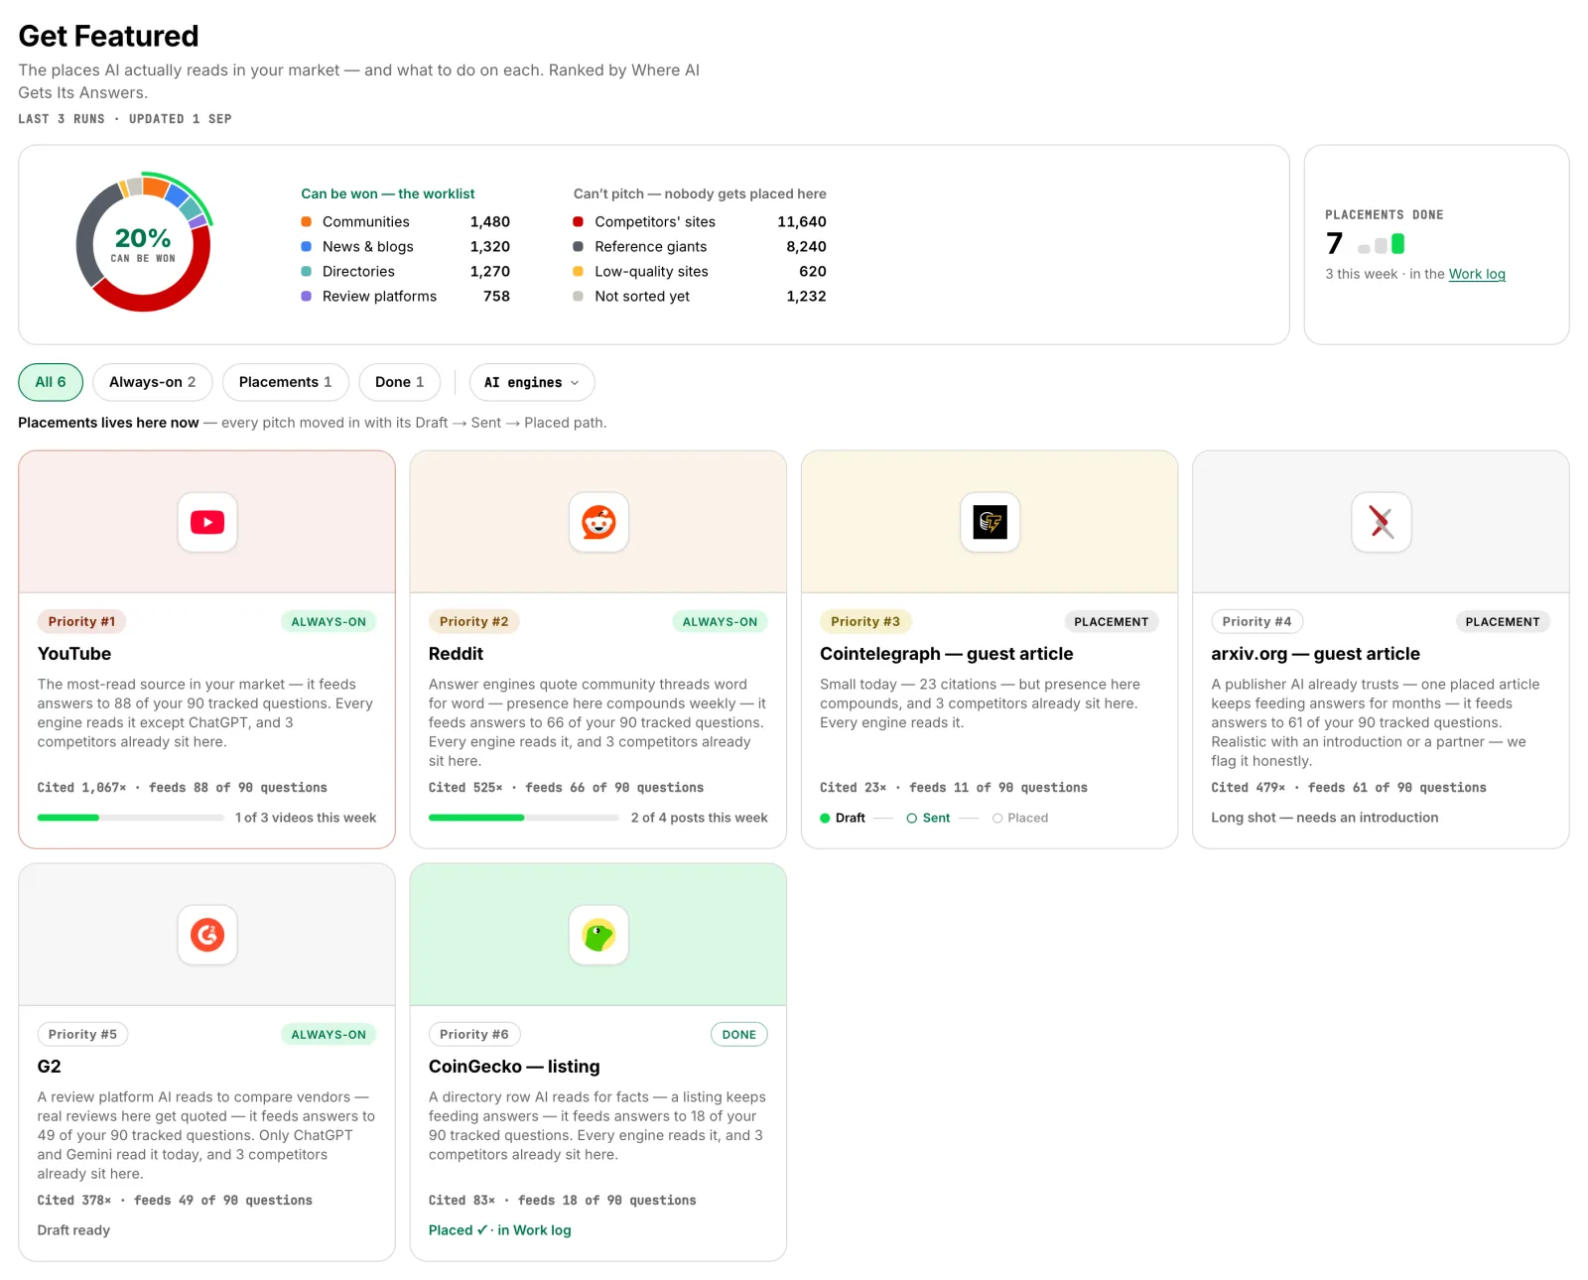Click the dark Reference giants legend dot
1588x1280 pixels.
(578, 246)
